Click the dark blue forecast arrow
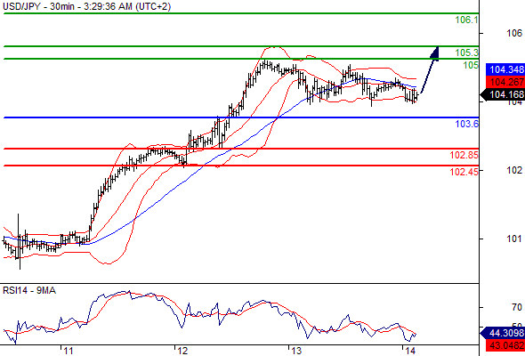Screen dimensions: 525x356 [x=430, y=70]
